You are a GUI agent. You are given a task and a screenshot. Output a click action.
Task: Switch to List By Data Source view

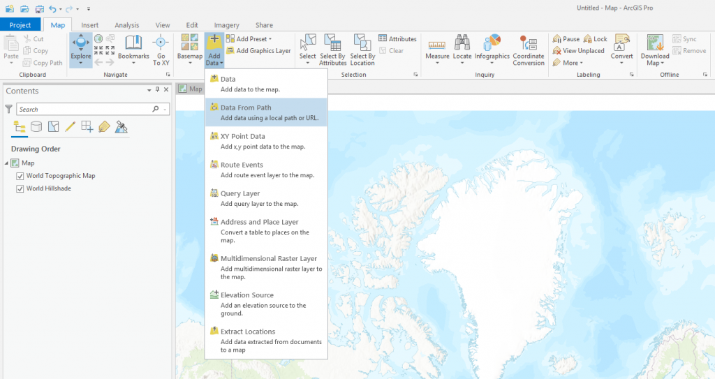pyautogui.click(x=36, y=127)
